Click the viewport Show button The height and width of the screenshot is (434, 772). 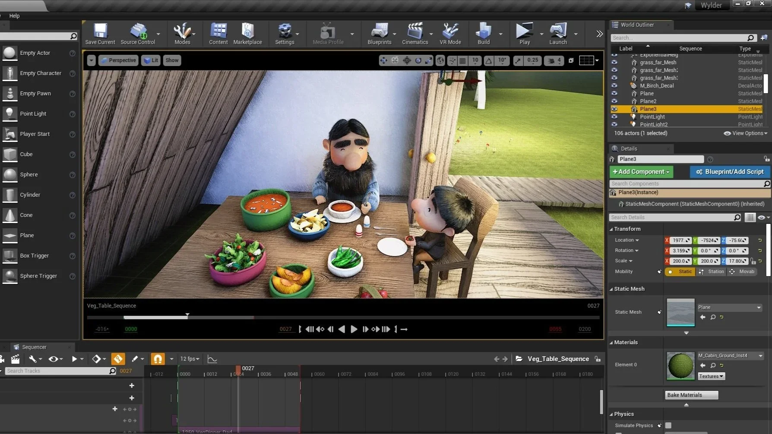[172, 60]
